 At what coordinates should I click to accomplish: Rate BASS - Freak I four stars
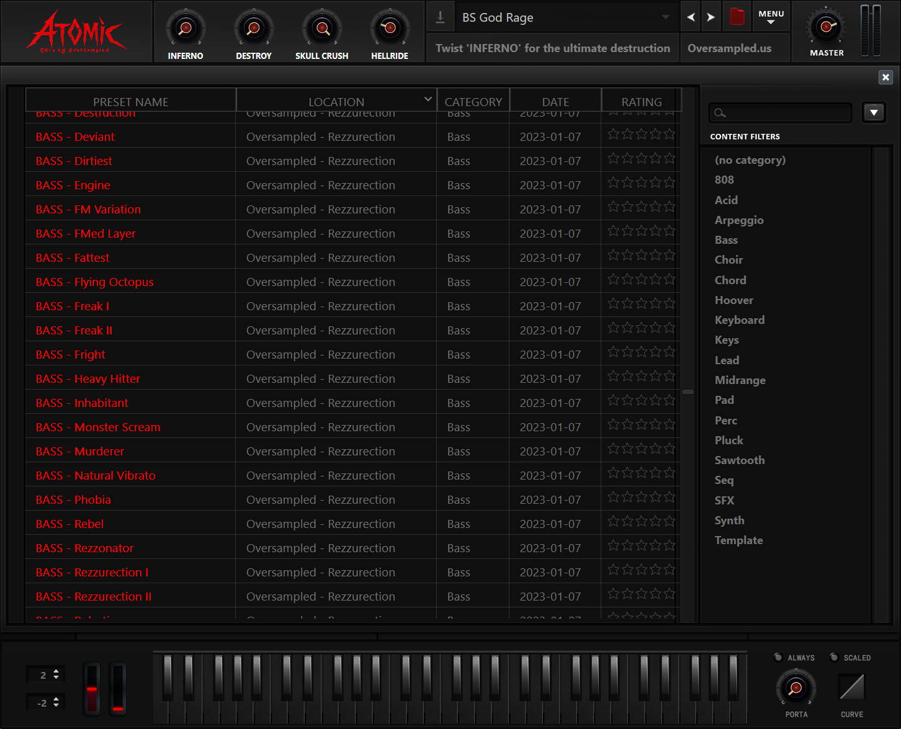655,303
